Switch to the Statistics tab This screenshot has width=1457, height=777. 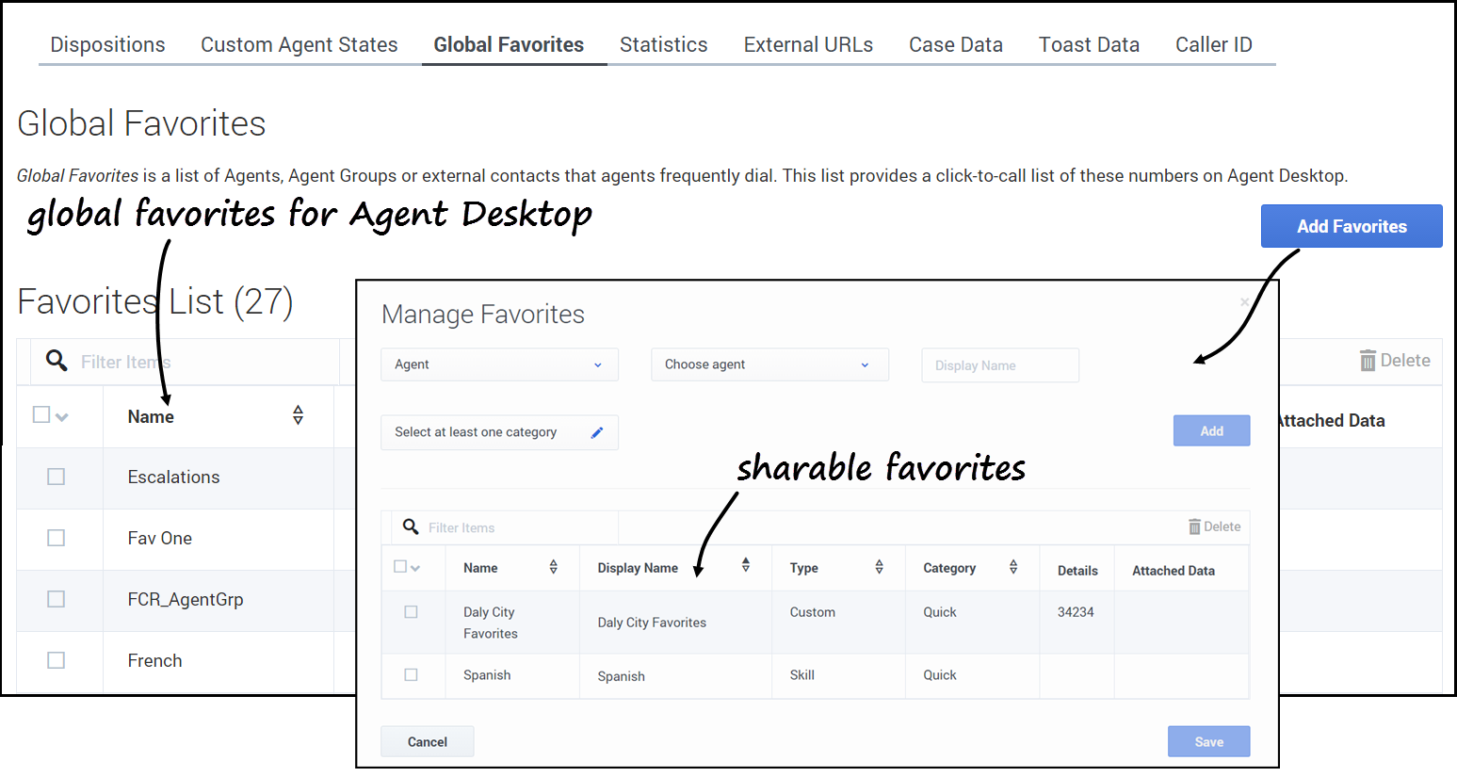[x=663, y=44]
